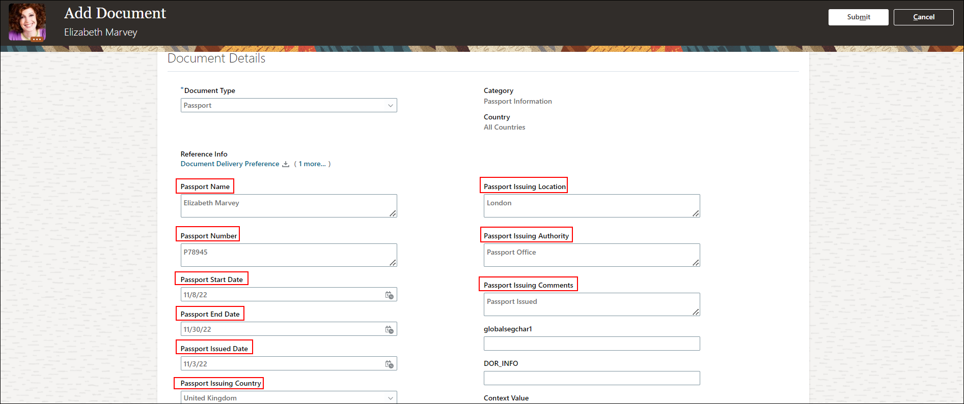Click the DOR_INFO input field
The width and height of the screenshot is (964, 404).
coord(591,378)
